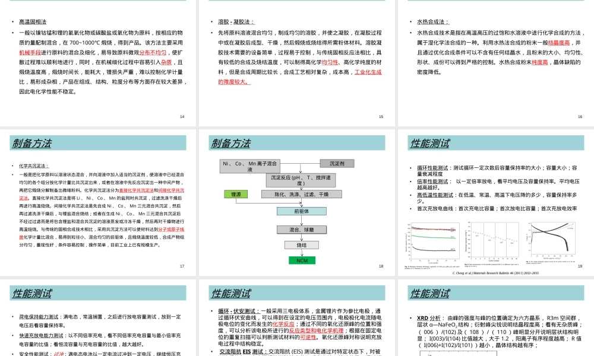The width and height of the screenshot is (594, 356).
Task: Click the '水热合成法:' heading
Action: [433, 22]
